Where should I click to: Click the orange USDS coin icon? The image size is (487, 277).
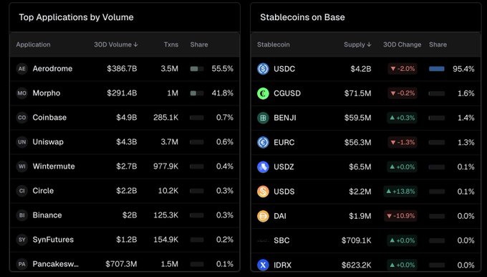(x=263, y=192)
